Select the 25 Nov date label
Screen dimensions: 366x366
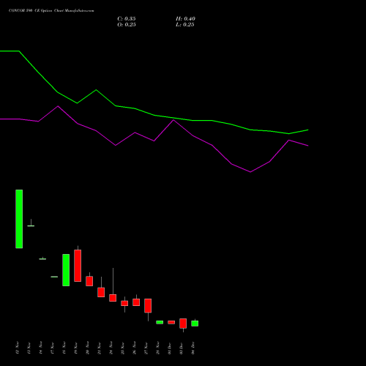pyautogui.click(x=123, y=348)
